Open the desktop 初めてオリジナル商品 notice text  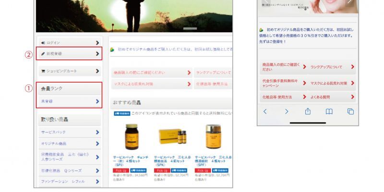[x=175, y=49]
